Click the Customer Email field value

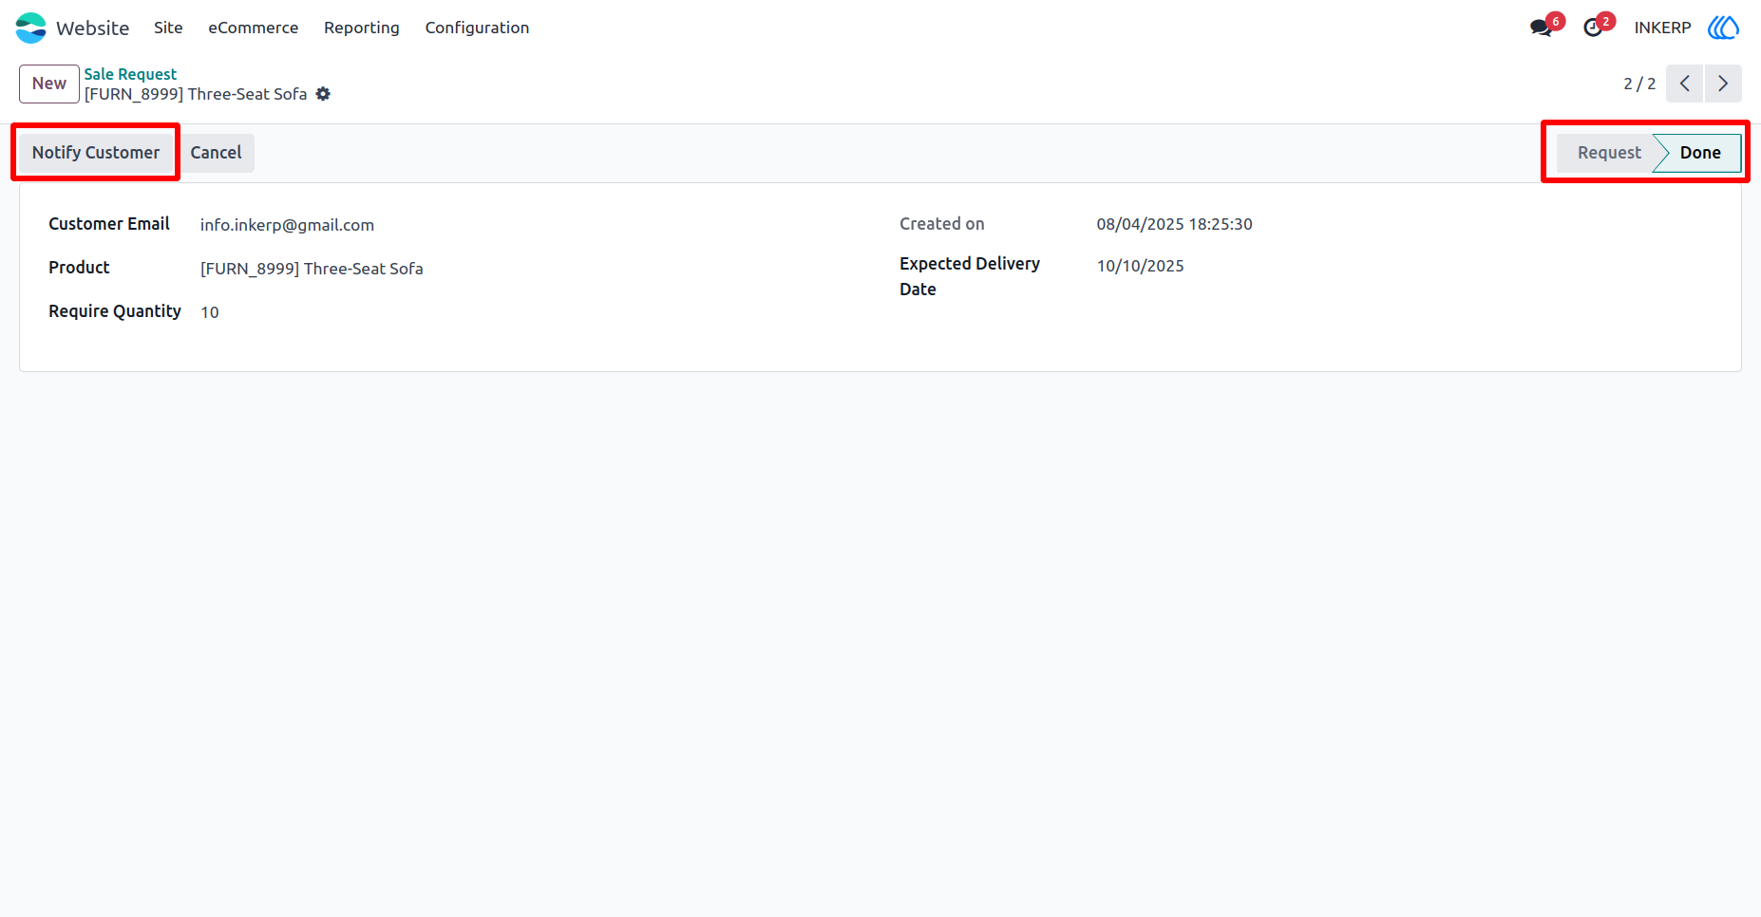tap(287, 225)
